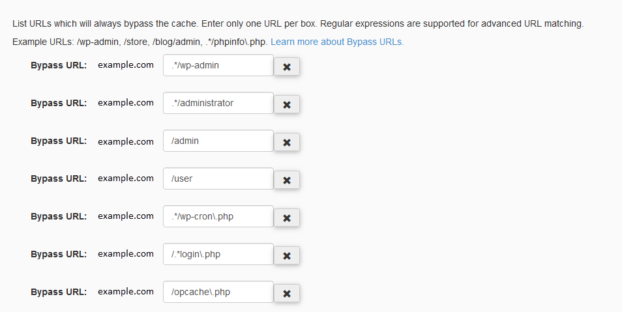Focus the .*/wp-cron\.php input field

(218, 216)
